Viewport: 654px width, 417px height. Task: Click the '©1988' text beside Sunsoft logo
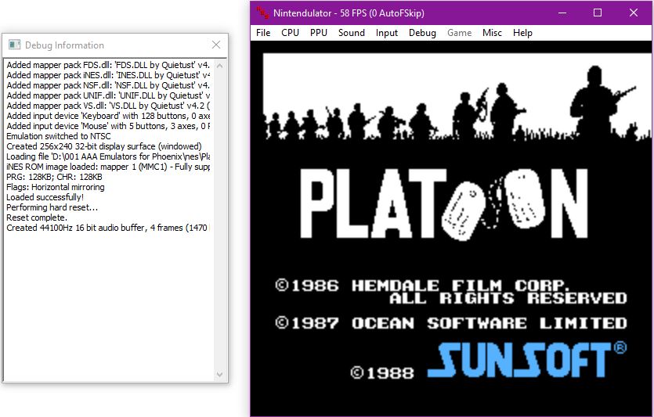coord(382,372)
